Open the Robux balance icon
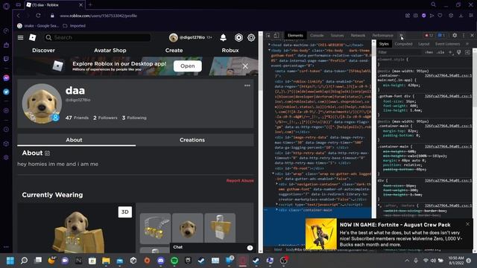477x268 pixels. [x=238, y=37]
